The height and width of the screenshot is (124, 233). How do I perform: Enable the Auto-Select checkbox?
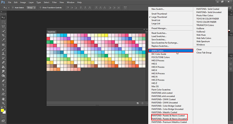pos(13,8)
